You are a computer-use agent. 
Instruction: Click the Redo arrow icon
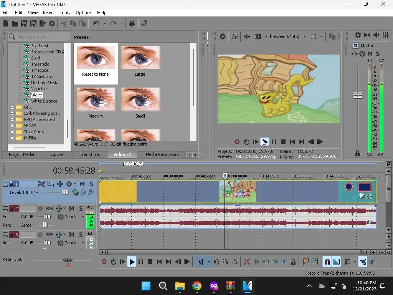tap(114, 23)
